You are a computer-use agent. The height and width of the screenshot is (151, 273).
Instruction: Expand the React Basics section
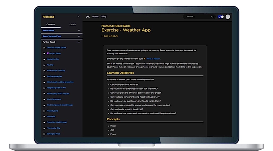pyautogui.click(x=79, y=31)
